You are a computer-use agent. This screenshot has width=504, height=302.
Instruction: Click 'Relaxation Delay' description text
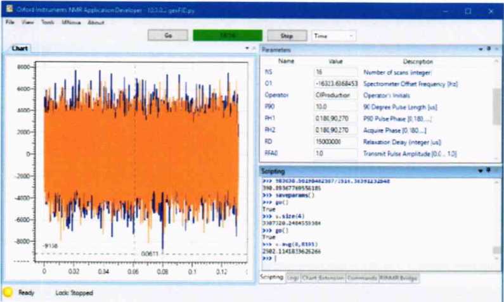click(x=402, y=142)
